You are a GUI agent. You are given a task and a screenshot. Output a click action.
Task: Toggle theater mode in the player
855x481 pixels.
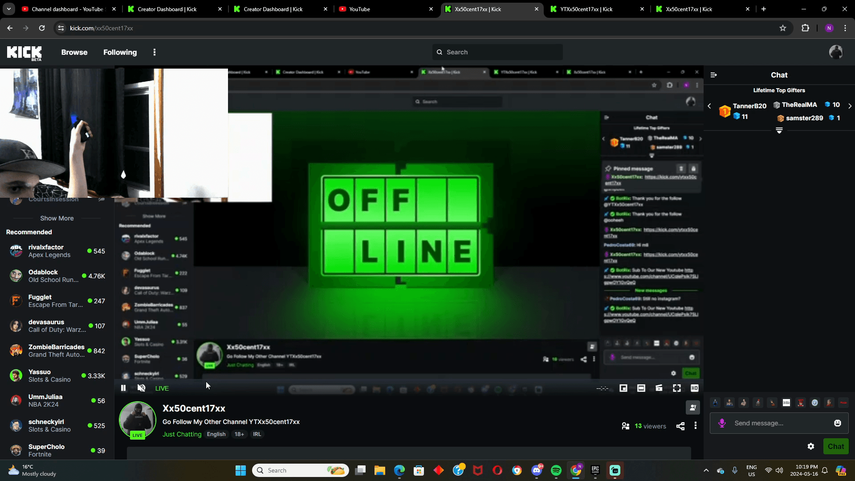[641, 388]
